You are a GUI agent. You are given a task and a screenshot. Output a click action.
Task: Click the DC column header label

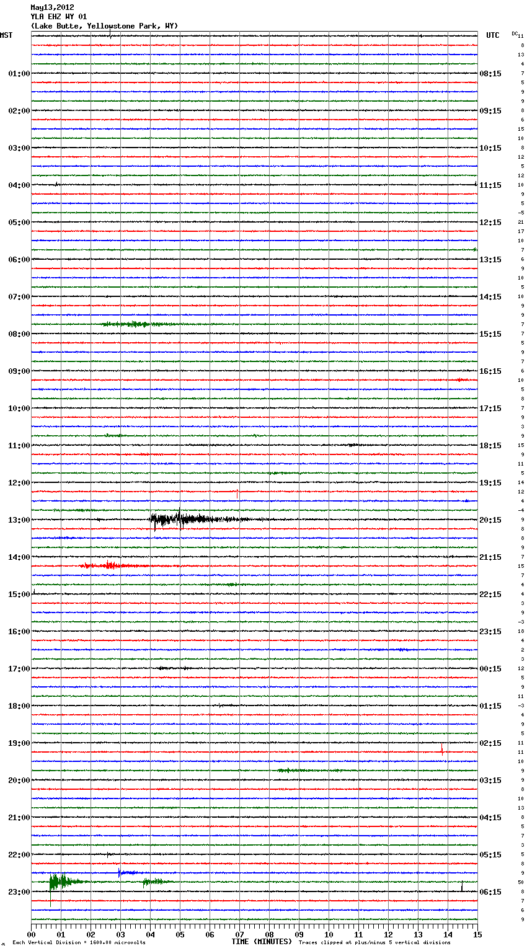click(x=515, y=33)
